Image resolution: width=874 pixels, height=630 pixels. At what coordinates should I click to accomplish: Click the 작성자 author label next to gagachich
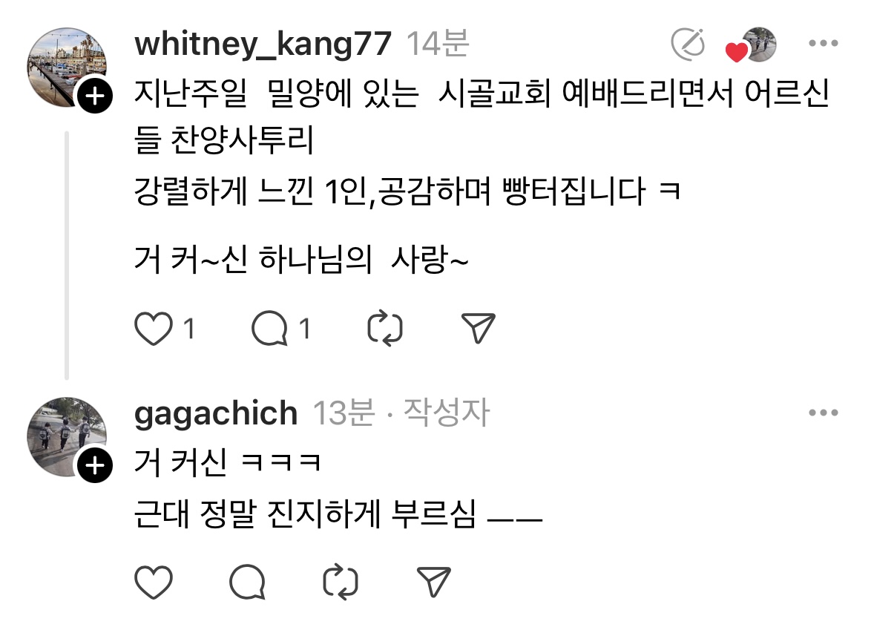[x=446, y=413]
